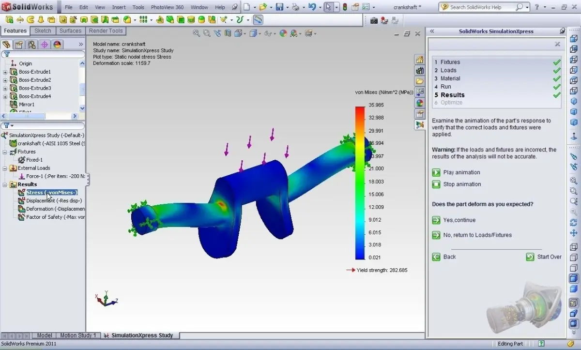This screenshot has width=581, height=350.
Task: Open the Tools menu
Action: pyautogui.click(x=138, y=7)
